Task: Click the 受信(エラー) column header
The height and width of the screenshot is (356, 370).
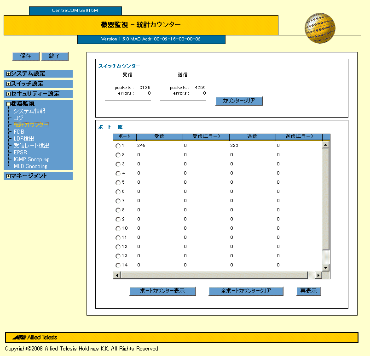Action: [x=206, y=136]
